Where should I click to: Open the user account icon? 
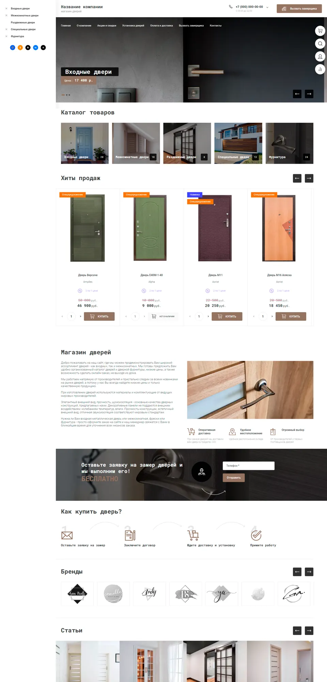(x=320, y=56)
